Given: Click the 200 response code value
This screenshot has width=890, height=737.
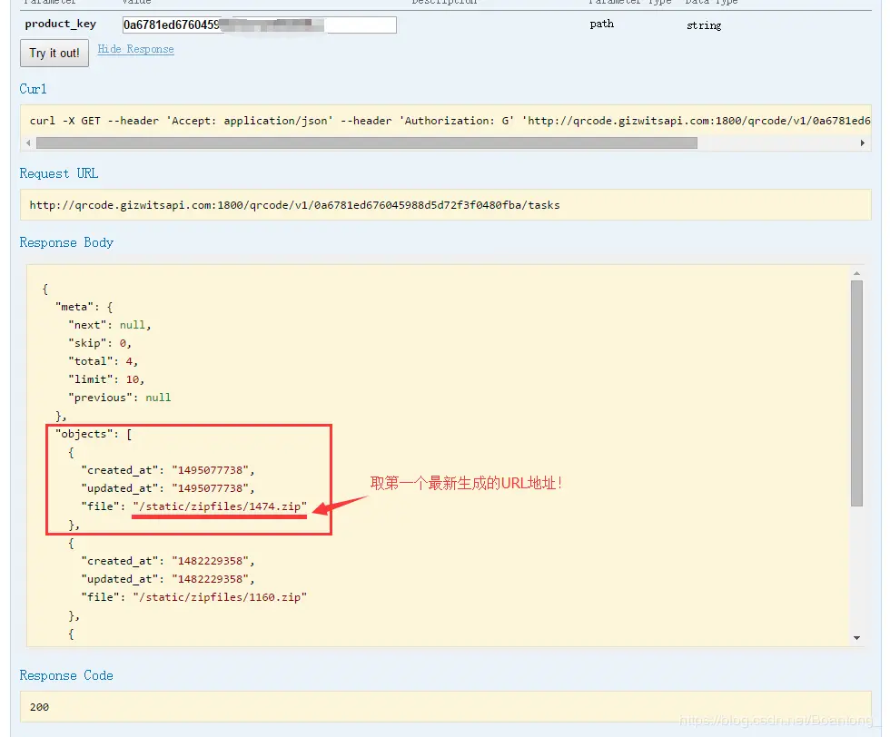Looking at the screenshot, I should [x=39, y=707].
